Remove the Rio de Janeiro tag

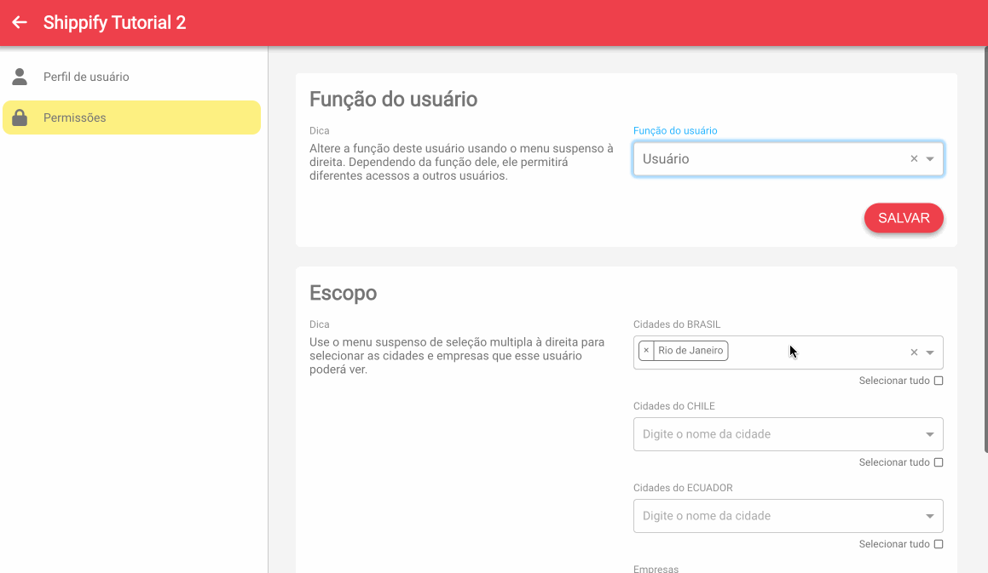[x=646, y=351]
